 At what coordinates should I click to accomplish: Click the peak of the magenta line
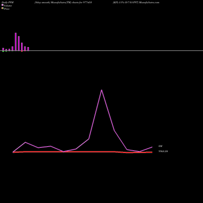[x=101, y=90]
